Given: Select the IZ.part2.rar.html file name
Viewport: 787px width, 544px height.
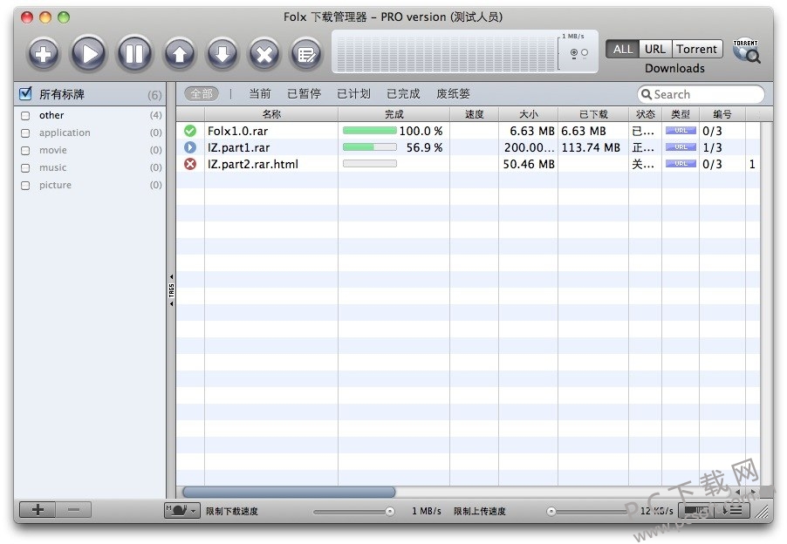Looking at the screenshot, I should pos(253,164).
